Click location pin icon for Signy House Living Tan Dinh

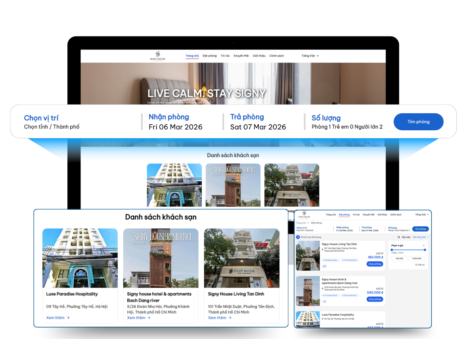323,250
